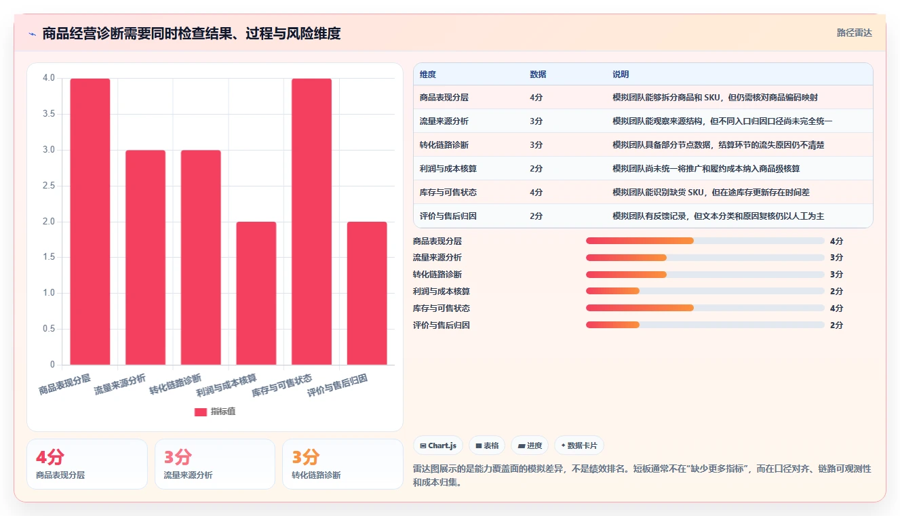Select the 数据卡片 tag chip
The image size is (900, 516).
coord(579,445)
